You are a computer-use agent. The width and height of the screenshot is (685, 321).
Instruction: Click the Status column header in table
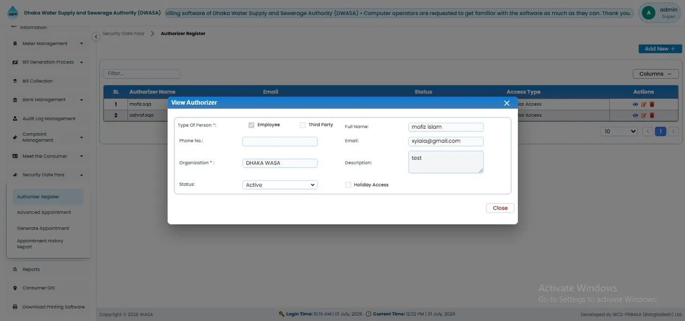pyautogui.click(x=423, y=92)
